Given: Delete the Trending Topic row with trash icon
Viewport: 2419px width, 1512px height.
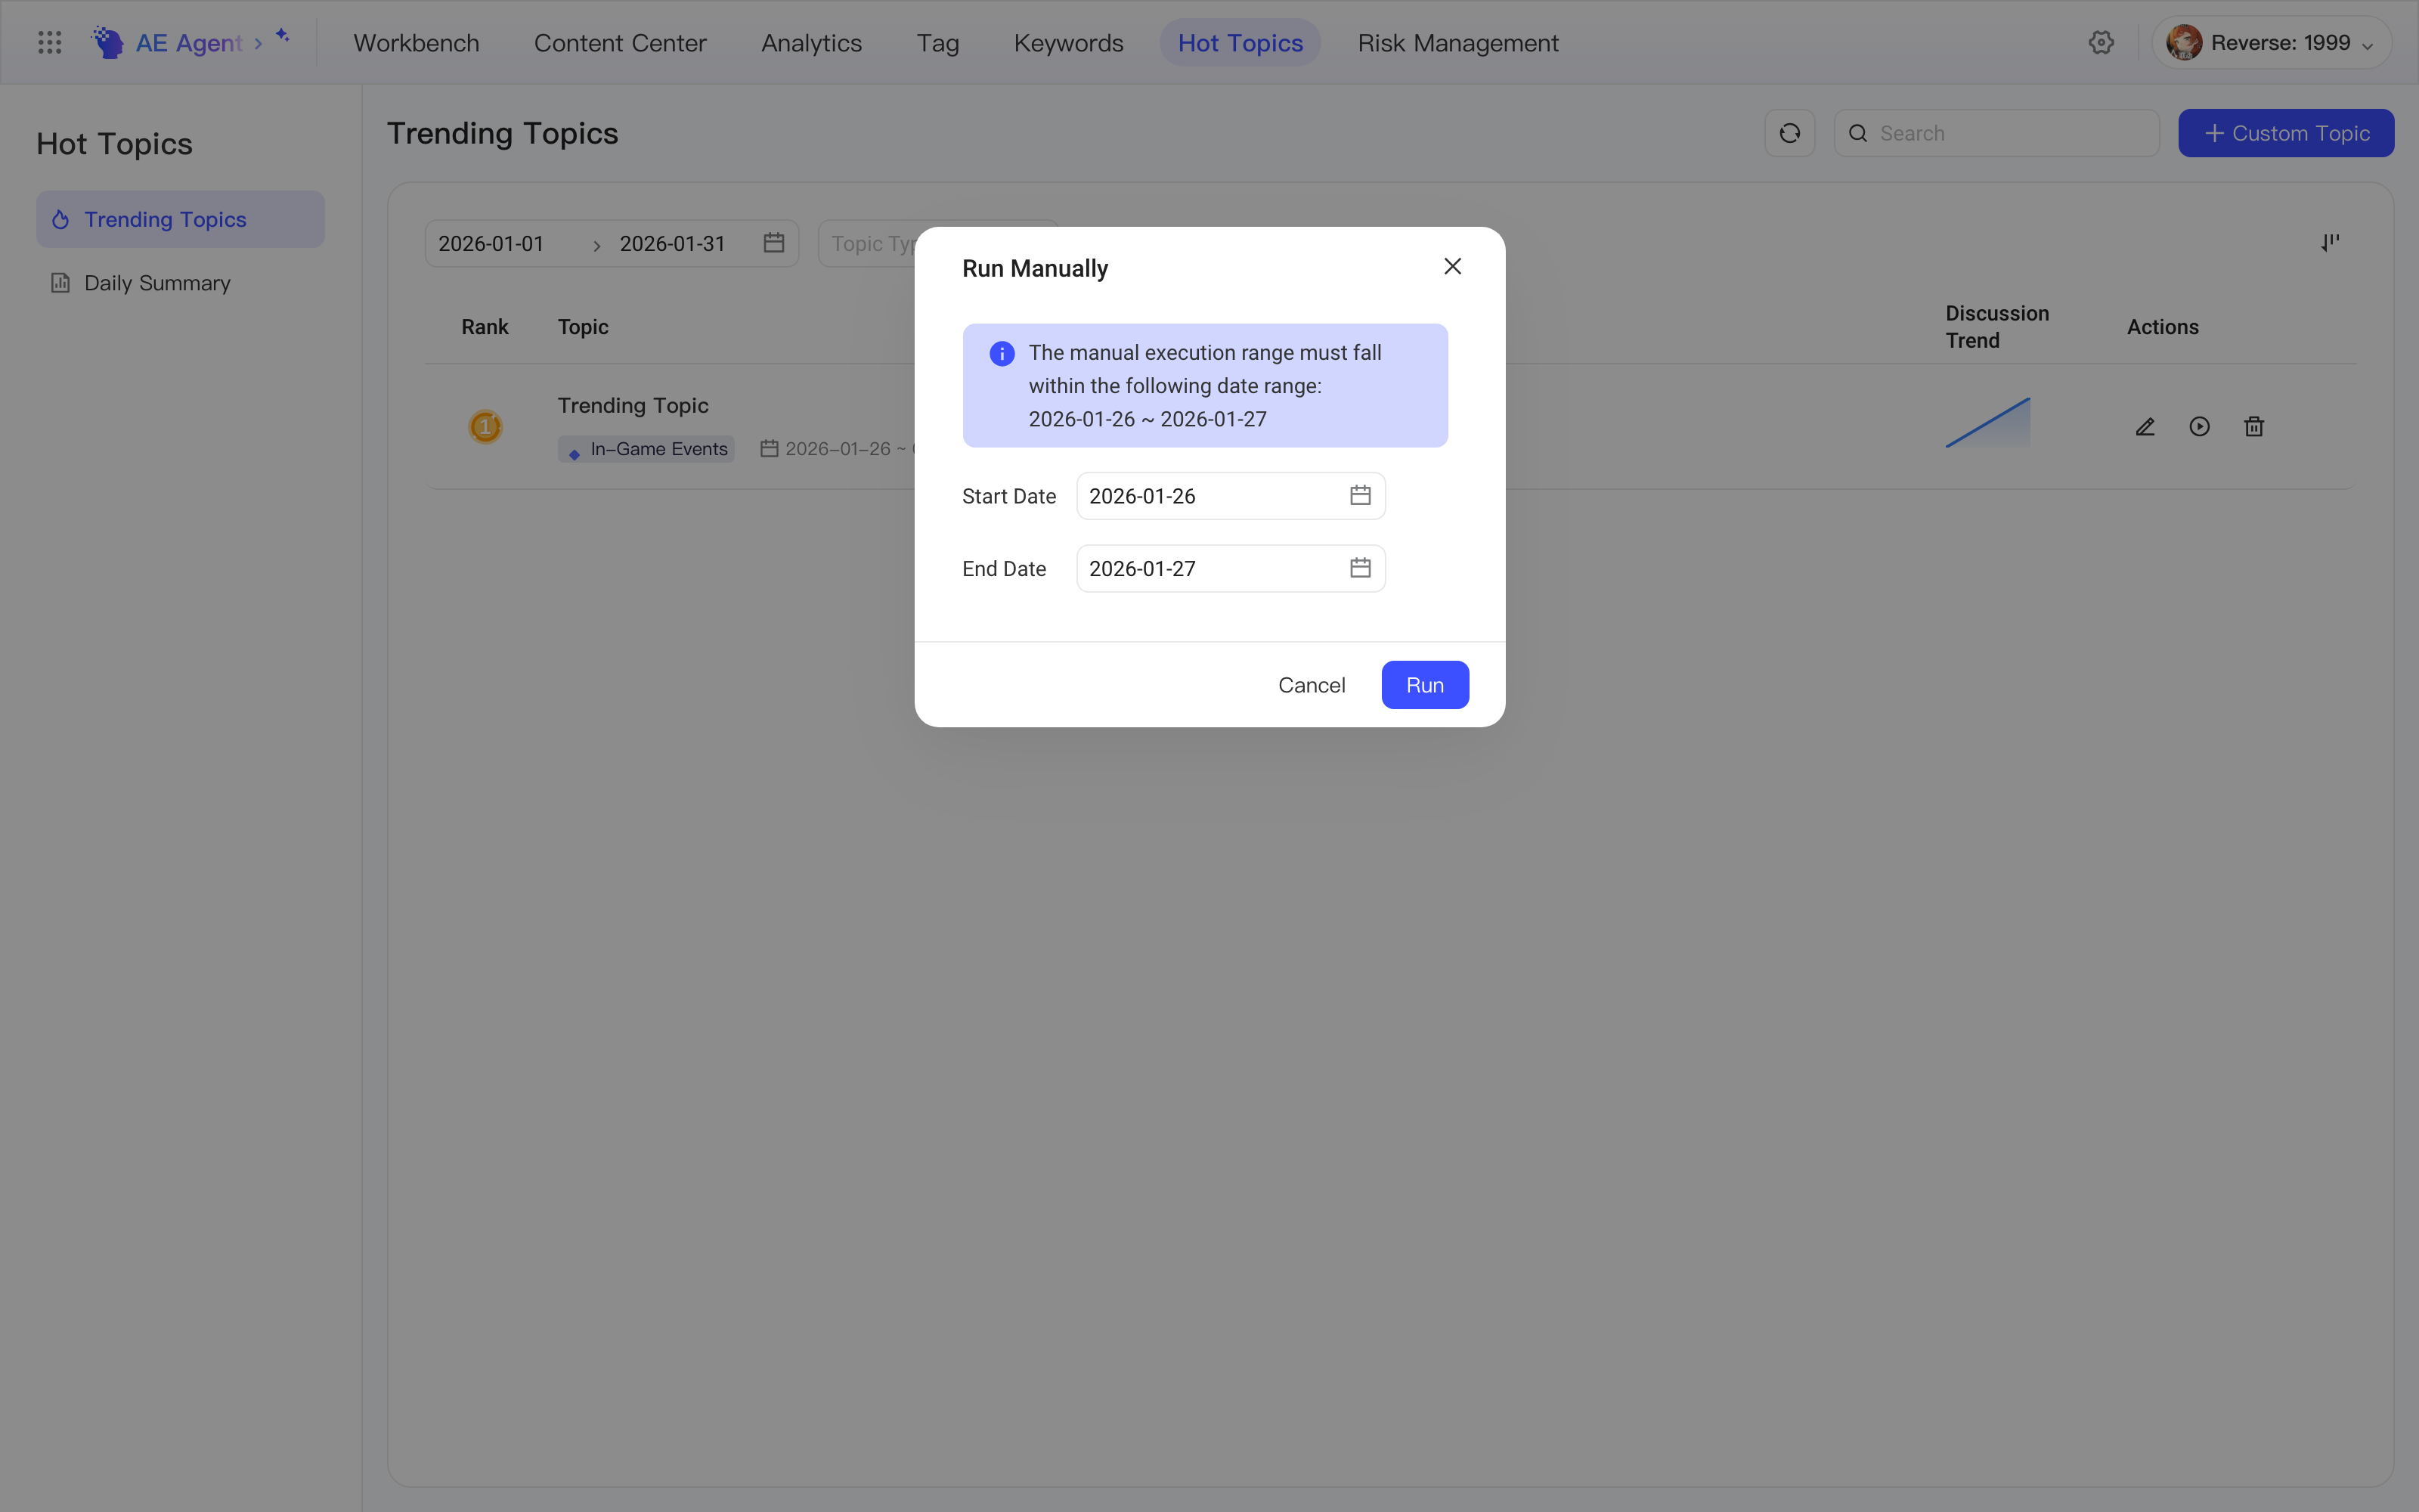Looking at the screenshot, I should coord(2254,427).
